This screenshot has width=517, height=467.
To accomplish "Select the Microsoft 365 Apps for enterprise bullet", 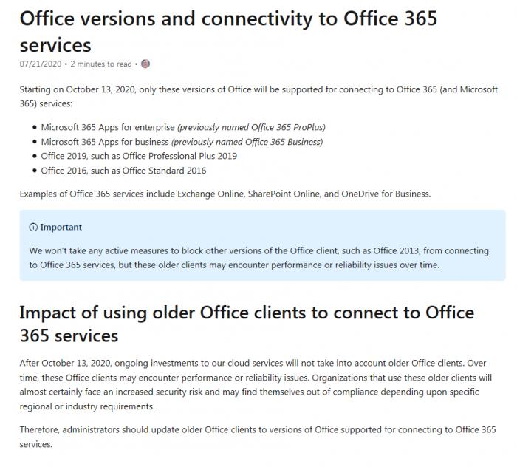I will [183, 127].
